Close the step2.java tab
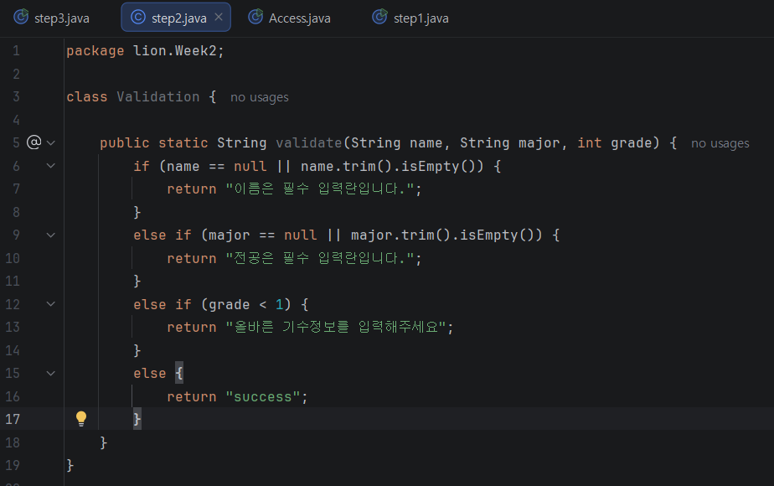 [219, 18]
